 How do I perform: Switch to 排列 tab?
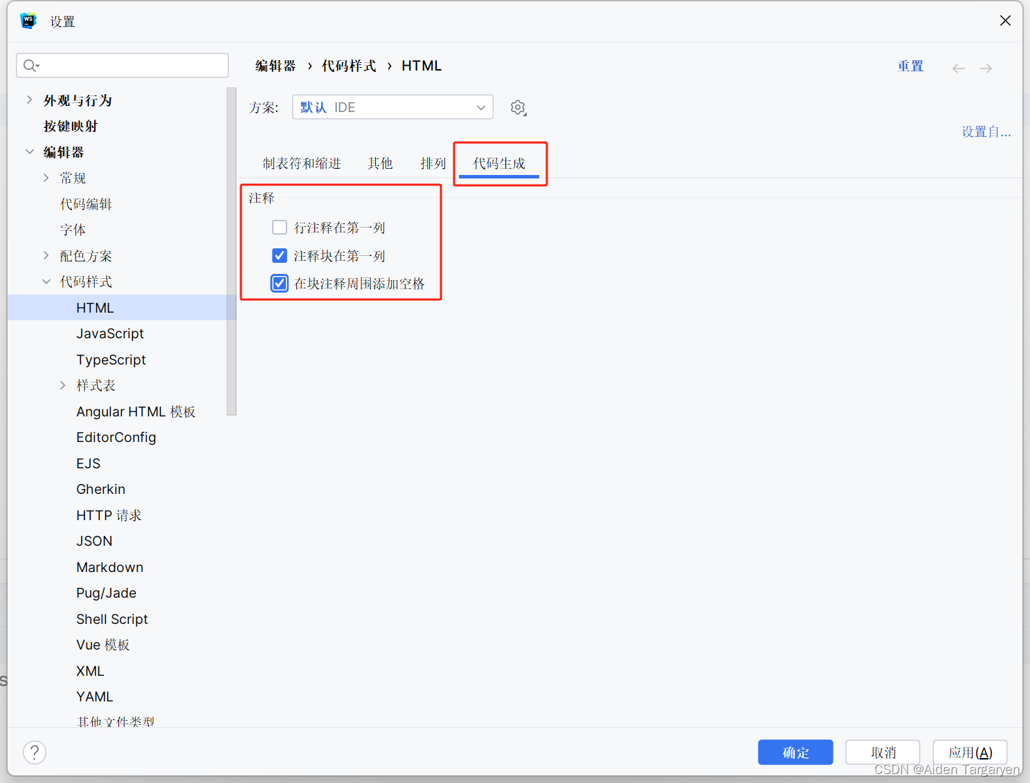(433, 163)
